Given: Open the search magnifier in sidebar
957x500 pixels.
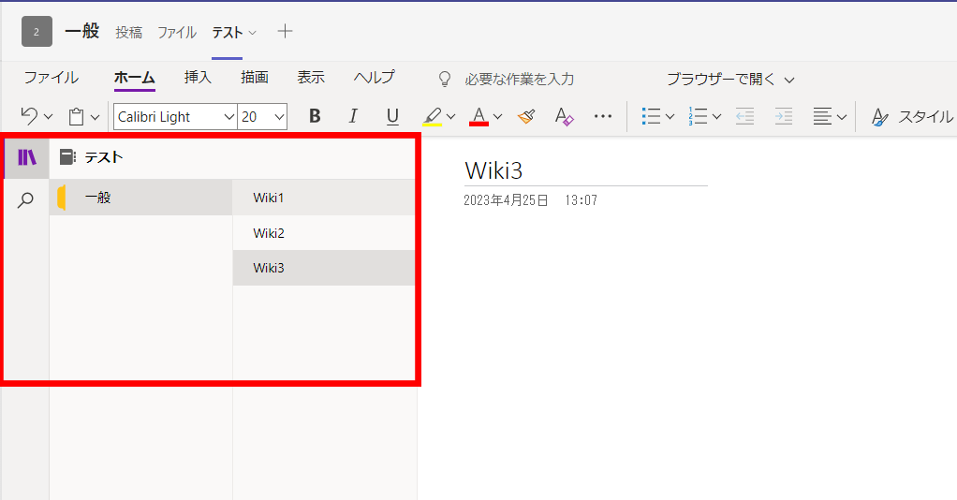Looking at the screenshot, I should point(26,199).
